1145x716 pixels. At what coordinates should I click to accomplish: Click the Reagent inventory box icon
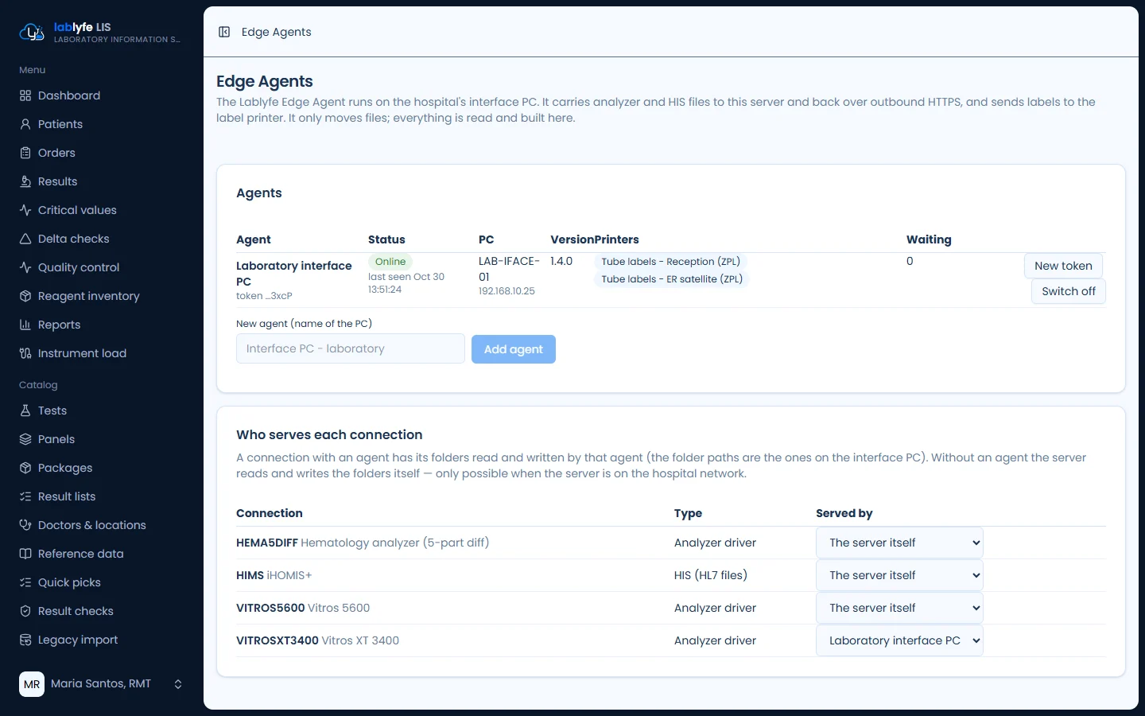[25, 296]
